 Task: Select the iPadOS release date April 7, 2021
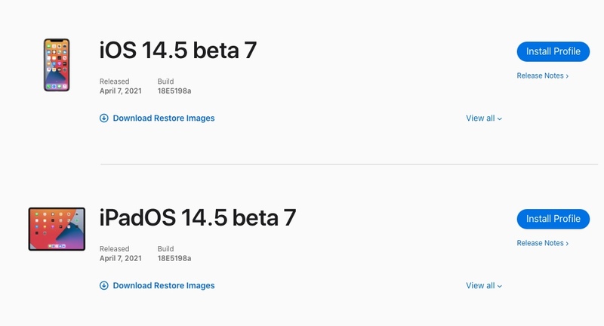(121, 259)
